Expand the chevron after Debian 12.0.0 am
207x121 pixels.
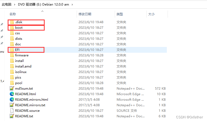tap(72, 4)
